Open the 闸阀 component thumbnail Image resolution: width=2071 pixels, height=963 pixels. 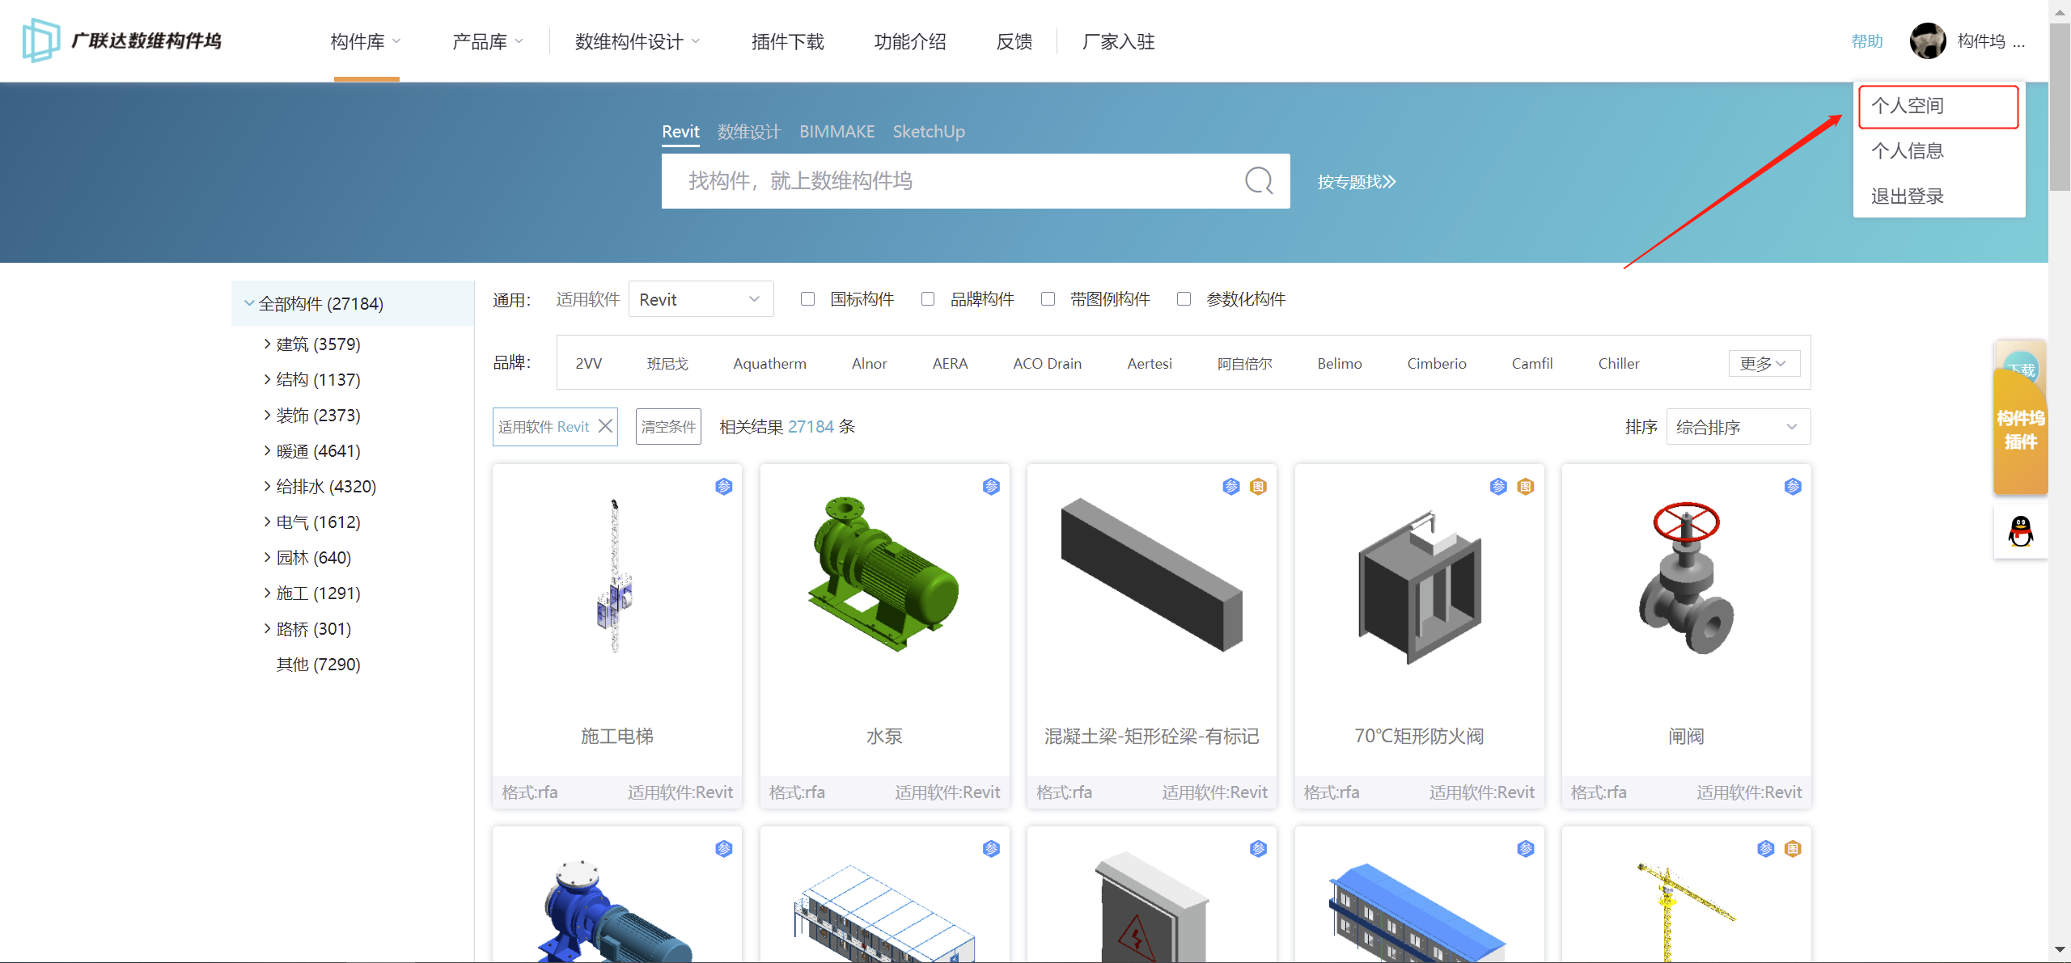click(1686, 578)
